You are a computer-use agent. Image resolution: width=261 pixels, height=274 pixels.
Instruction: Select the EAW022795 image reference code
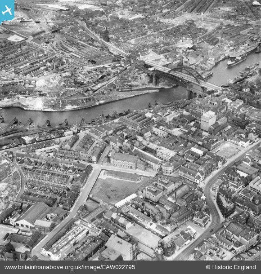119,267
